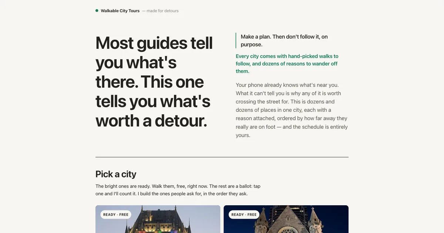The image size is (444, 233).
Task: Click the 'made for detours' tagline
Action: [x=160, y=11]
